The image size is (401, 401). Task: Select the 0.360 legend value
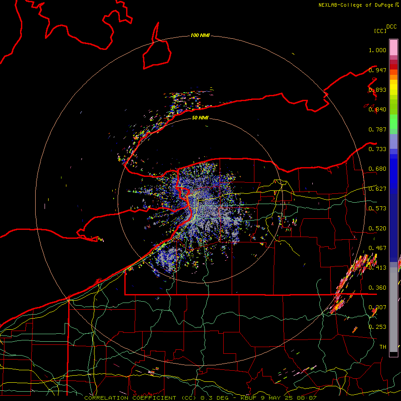tap(377, 288)
